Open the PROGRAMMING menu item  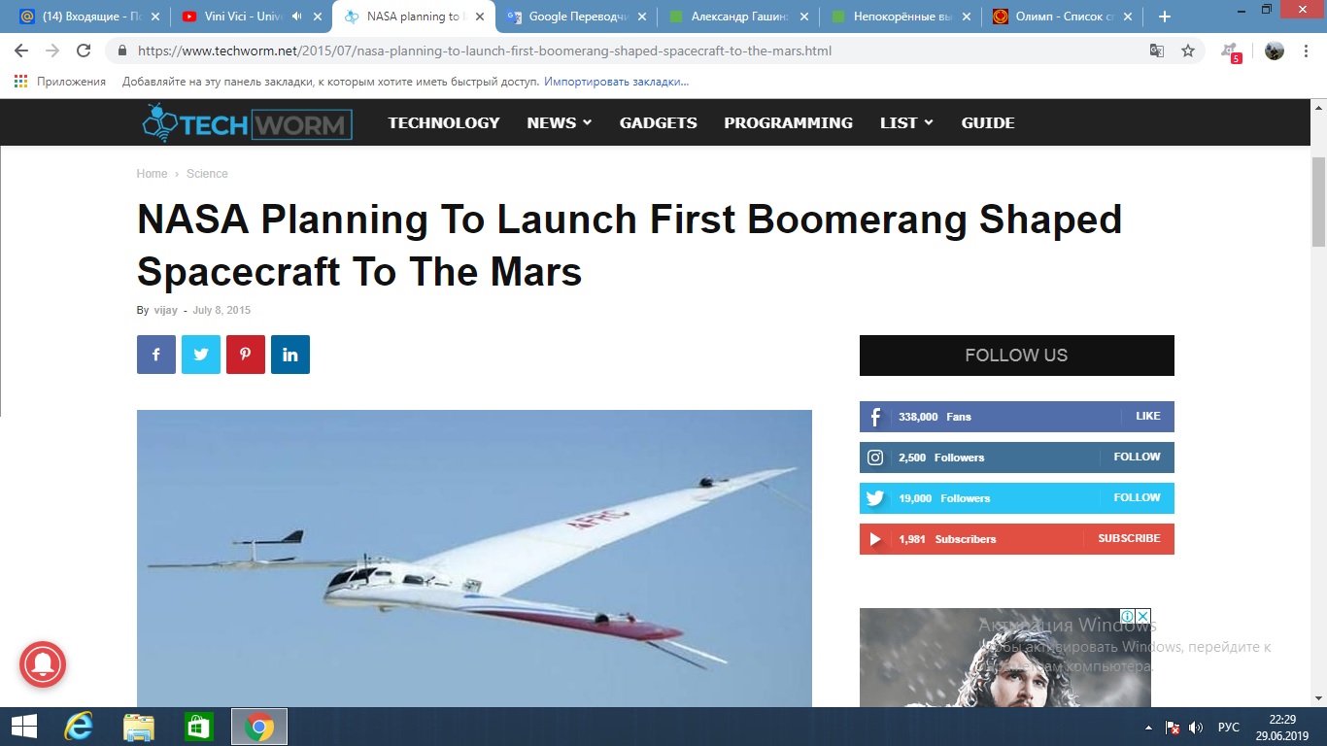(x=788, y=122)
